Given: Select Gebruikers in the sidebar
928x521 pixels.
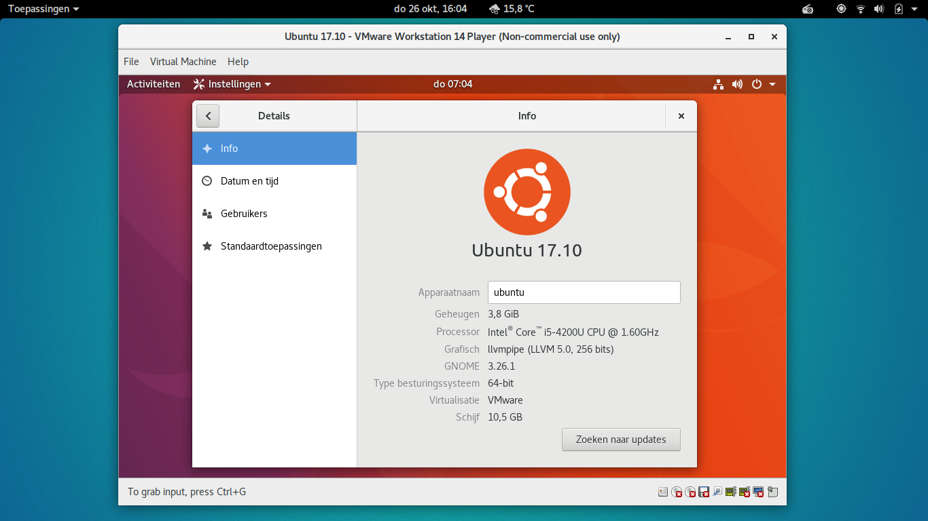Looking at the screenshot, I should (274, 214).
